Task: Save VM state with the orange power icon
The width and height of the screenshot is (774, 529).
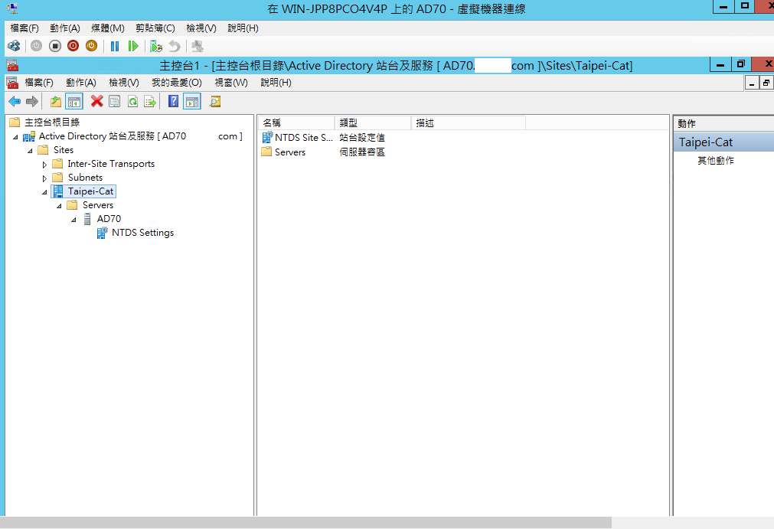Action: [91, 47]
